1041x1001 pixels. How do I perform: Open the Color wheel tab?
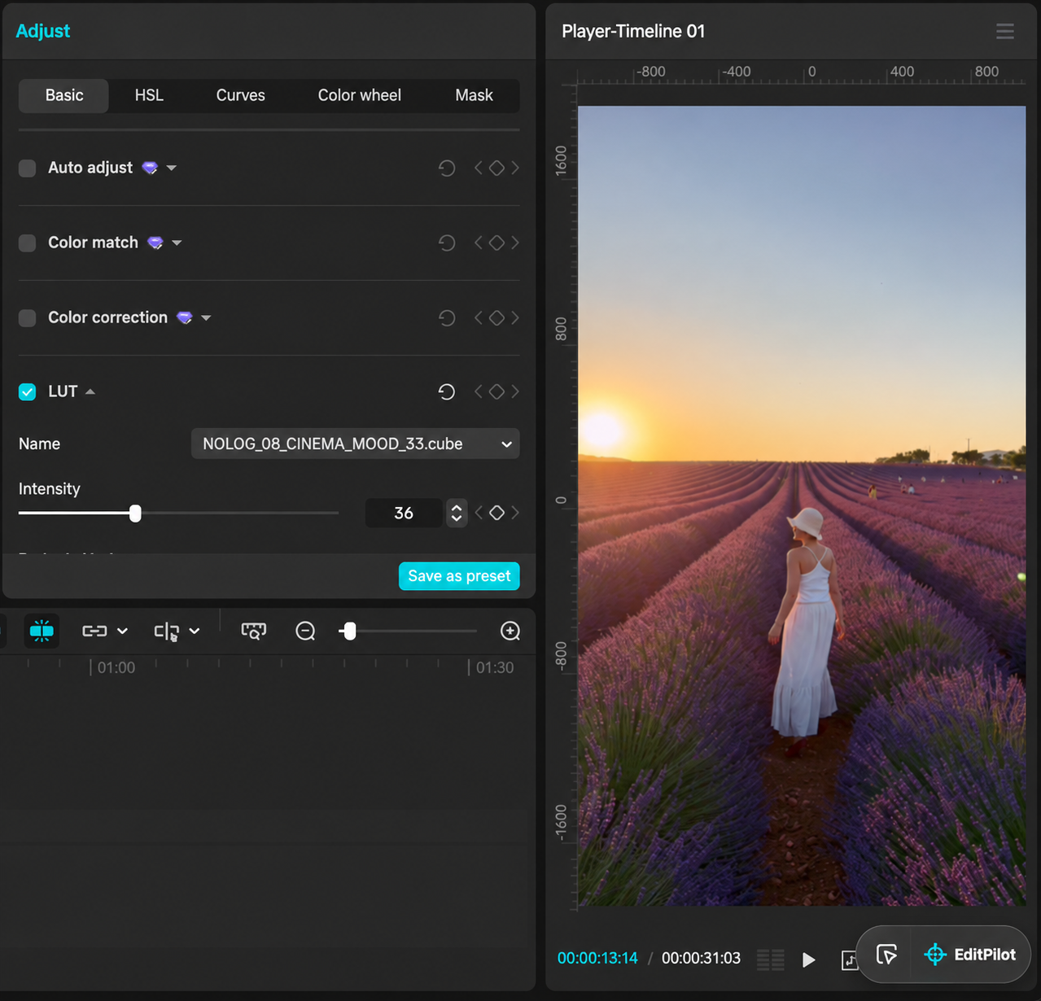click(359, 95)
